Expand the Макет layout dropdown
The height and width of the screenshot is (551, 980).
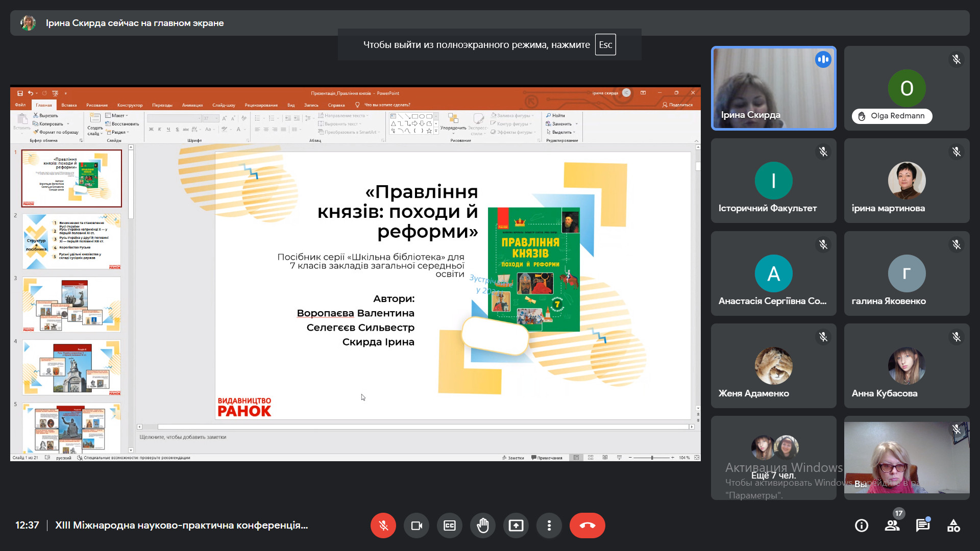118,116
